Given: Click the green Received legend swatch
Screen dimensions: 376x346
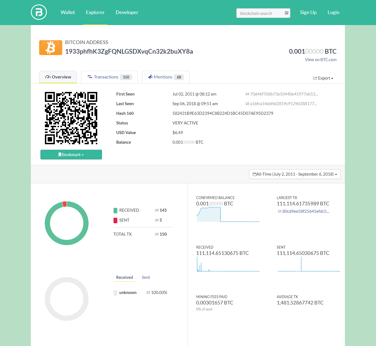Looking at the screenshot, I should pyautogui.click(x=115, y=210).
